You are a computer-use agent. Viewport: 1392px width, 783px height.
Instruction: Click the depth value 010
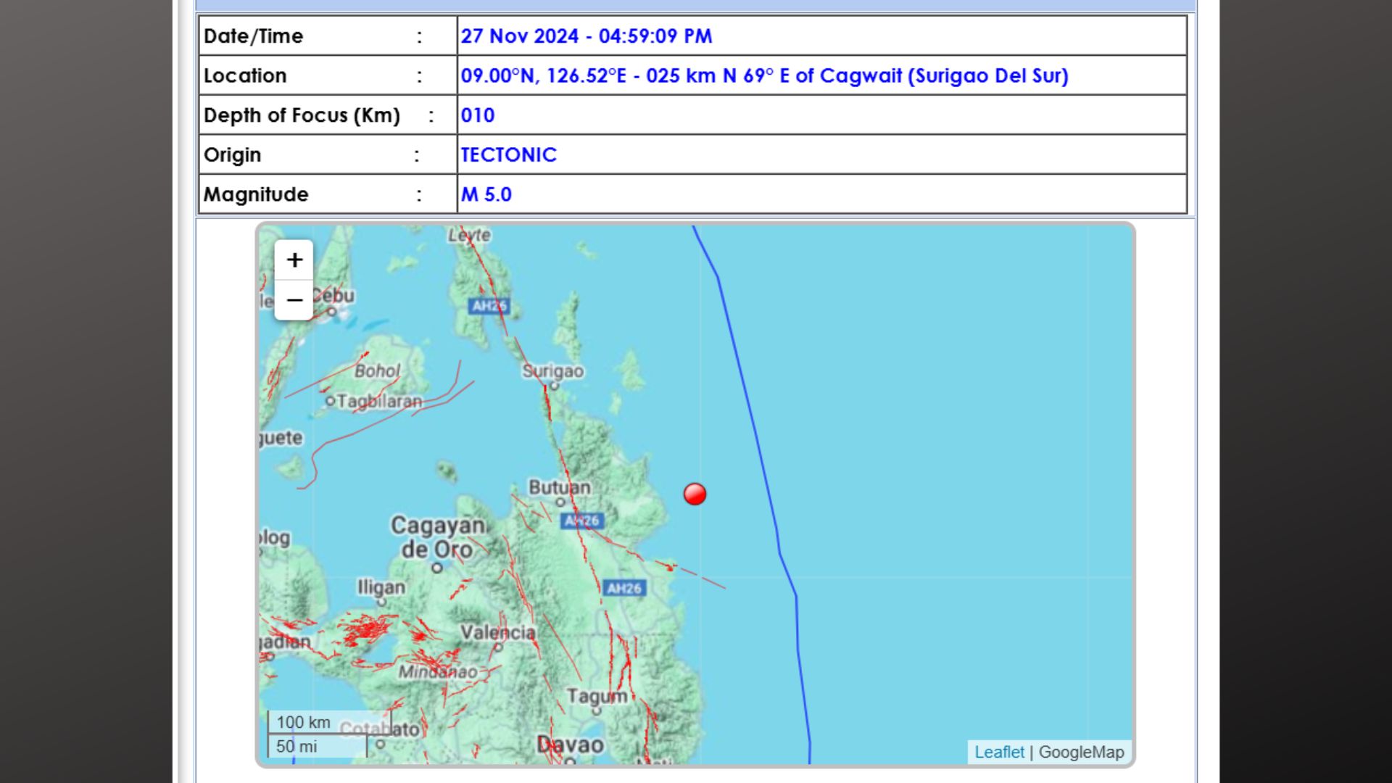click(478, 115)
